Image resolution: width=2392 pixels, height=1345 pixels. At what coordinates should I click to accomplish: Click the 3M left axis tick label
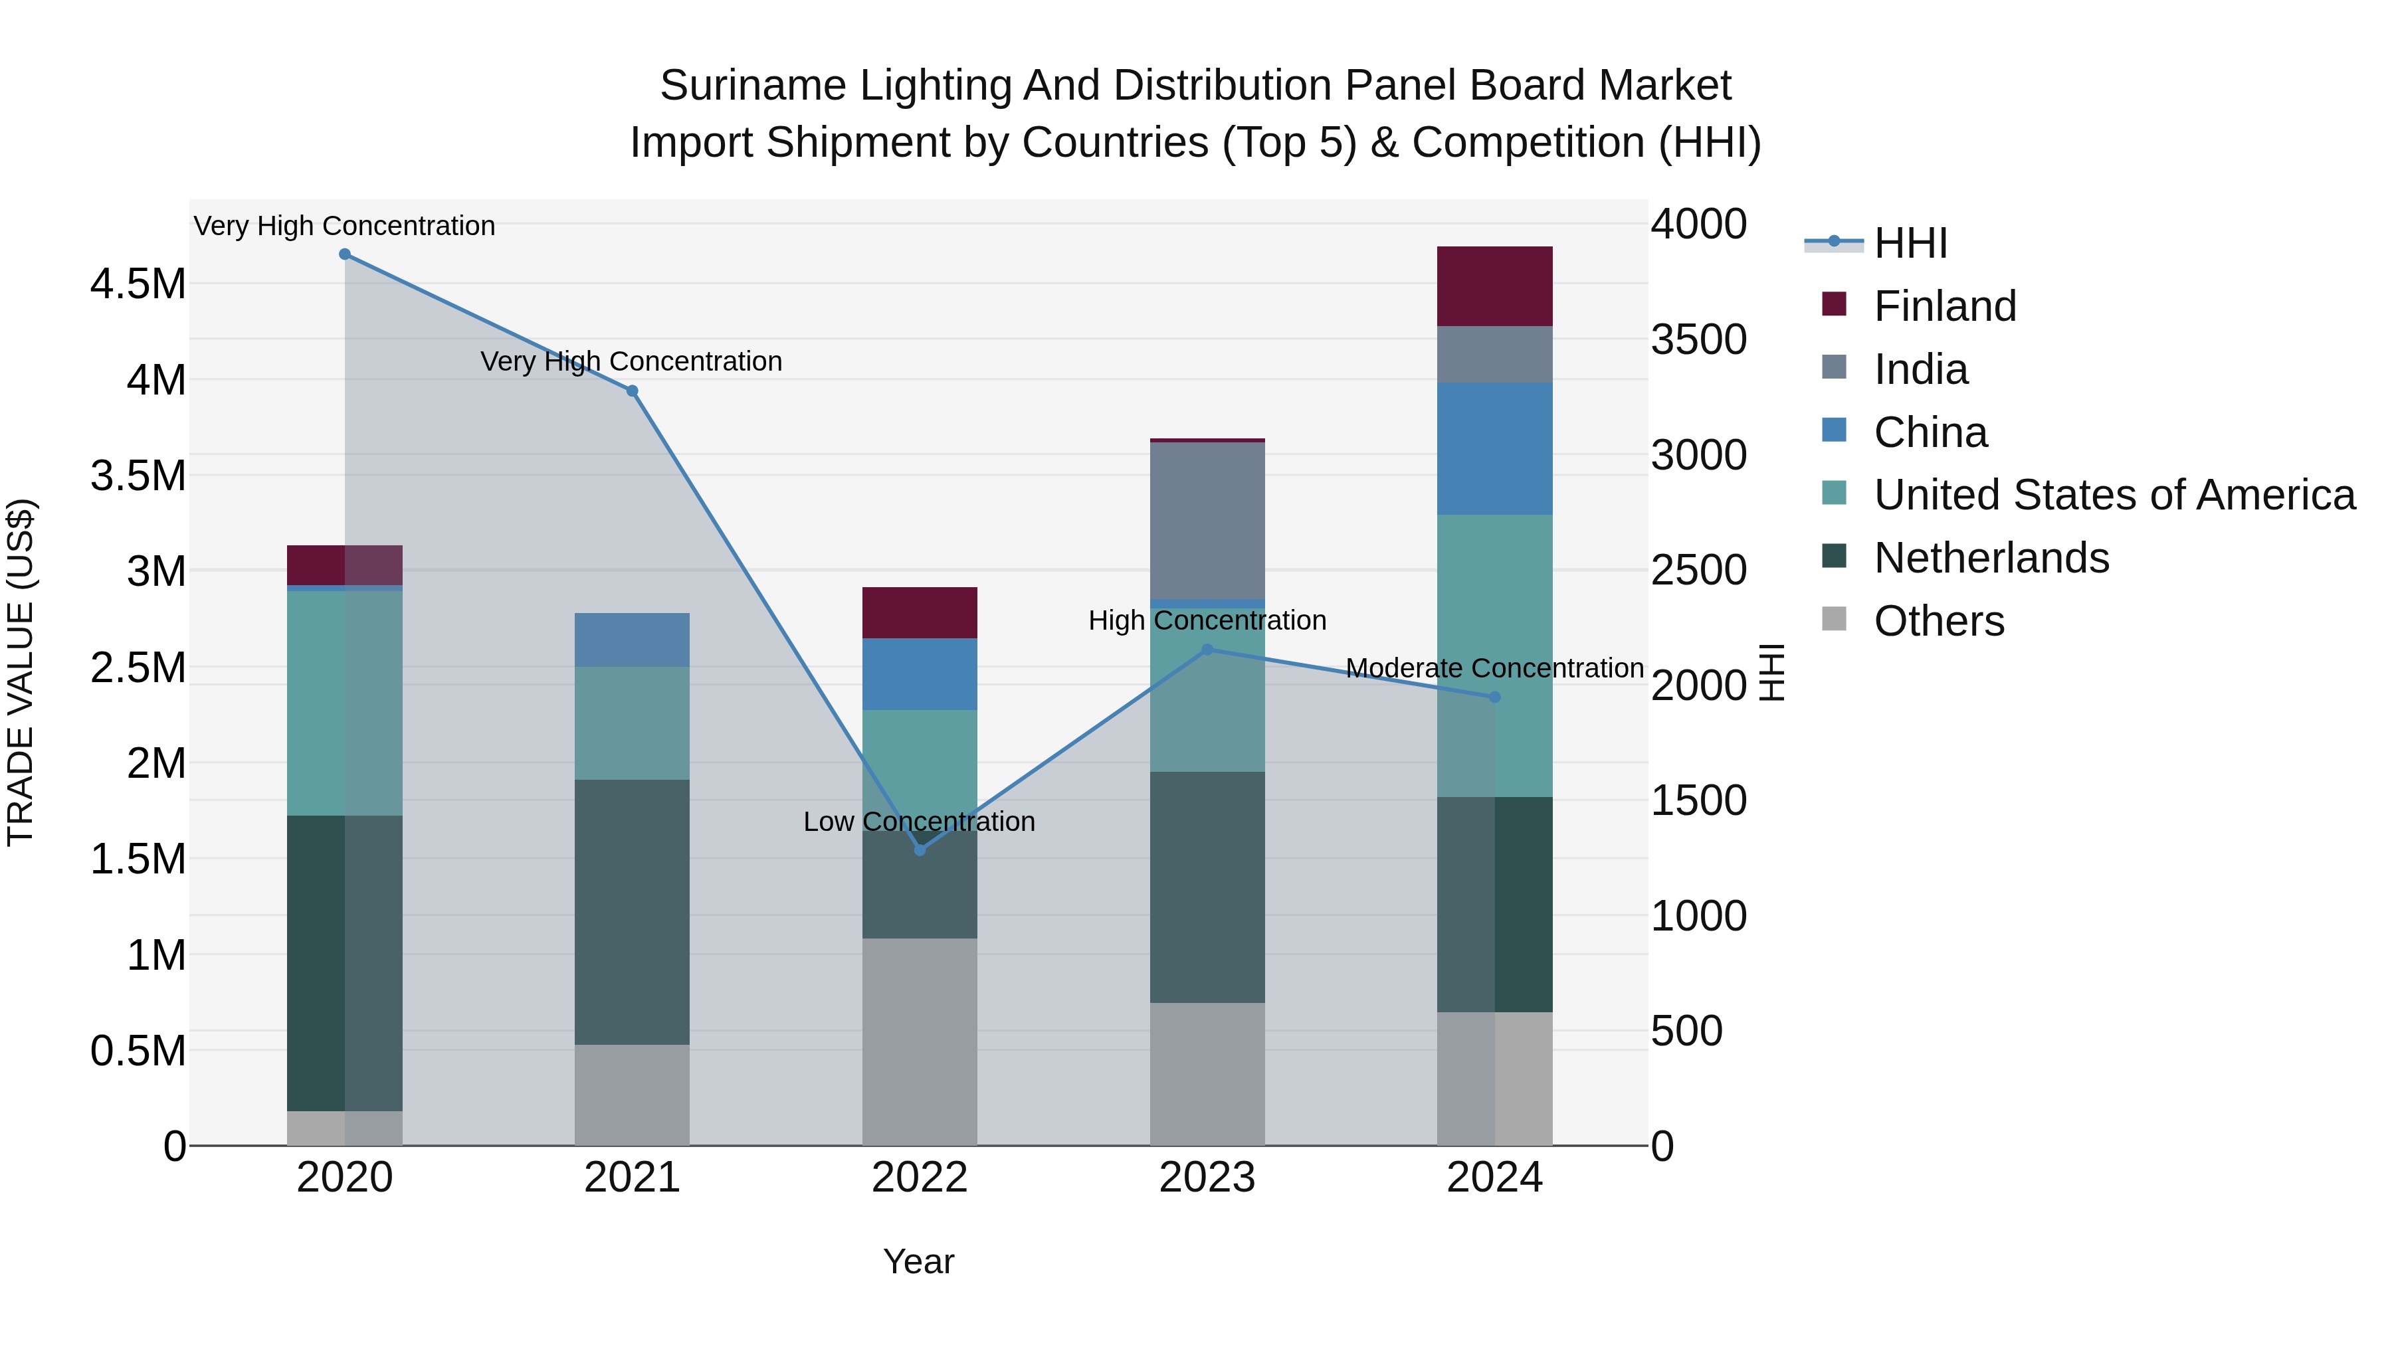click(x=157, y=571)
